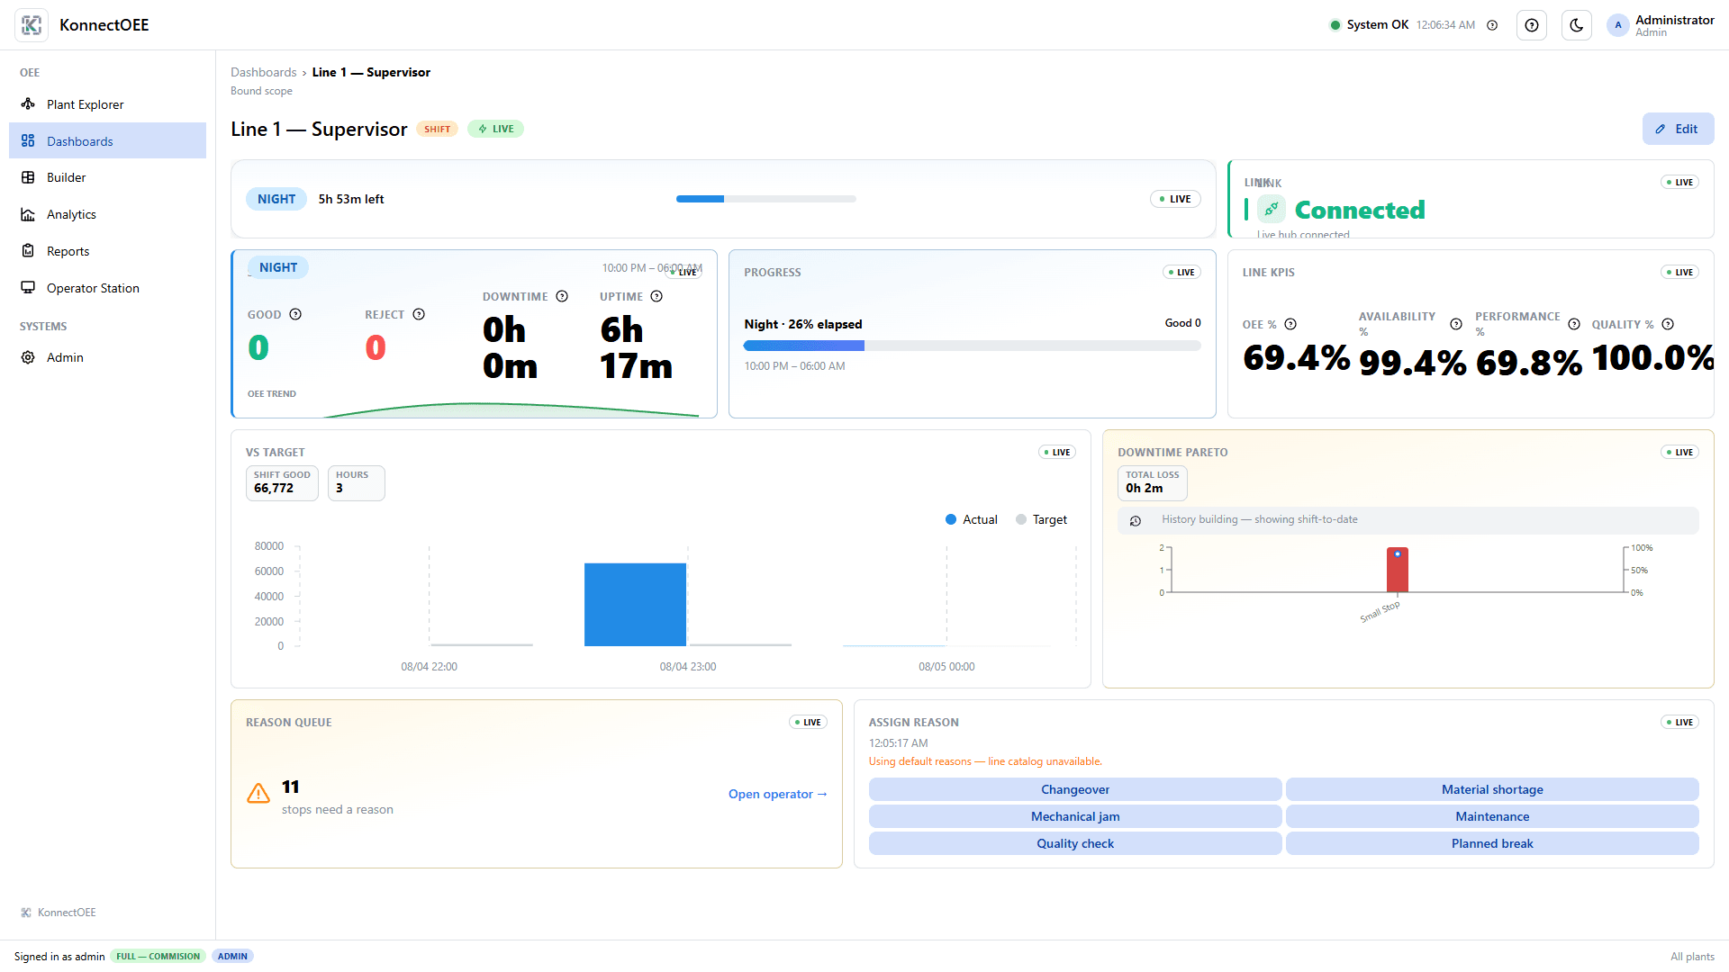Image resolution: width=1729 pixels, height=972 pixels.
Task: Assign Mechanical jam reason
Action: click(1075, 816)
